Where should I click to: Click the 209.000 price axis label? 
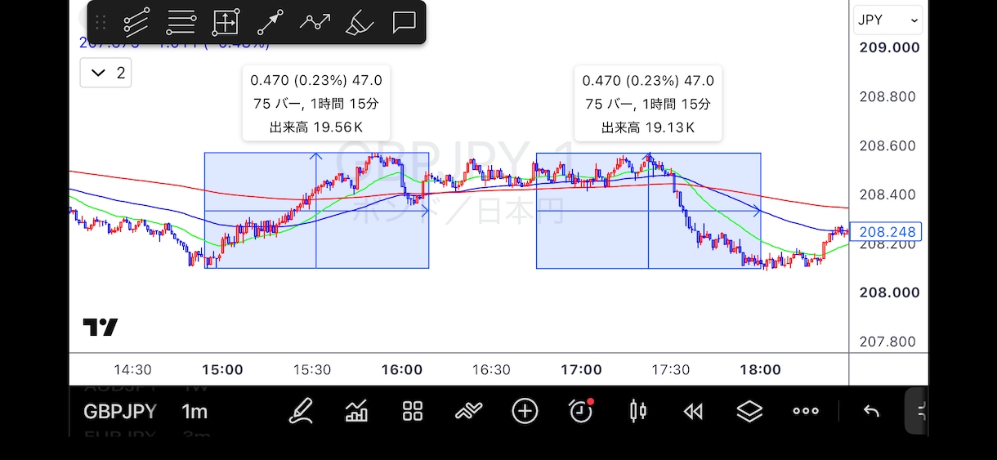coord(889,47)
